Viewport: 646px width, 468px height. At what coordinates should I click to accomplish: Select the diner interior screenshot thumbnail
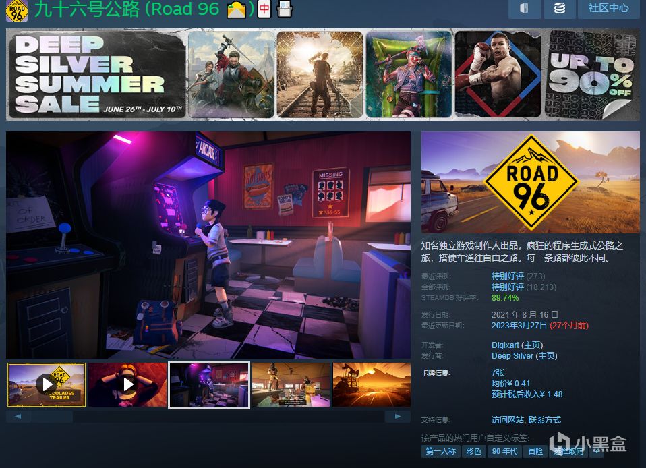pyautogui.click(x=291, y=385)
